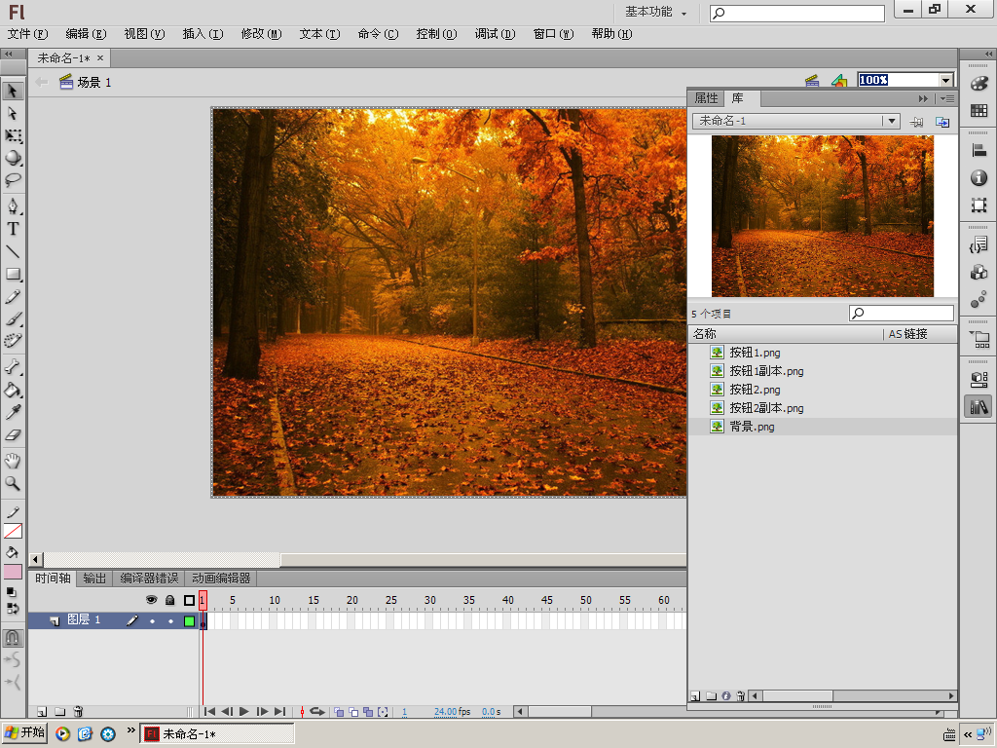Select the Line tool
This screenshot has height=748, width=997.
[x=12, y=252]
